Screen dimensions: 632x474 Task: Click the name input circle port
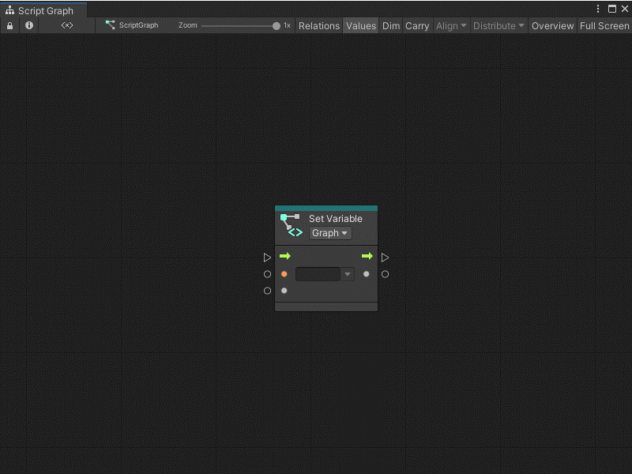(267, 274)
